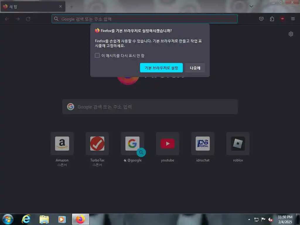Click Firefox icon on the taskbar
The image size is (300, 225).
click(81, 219)
